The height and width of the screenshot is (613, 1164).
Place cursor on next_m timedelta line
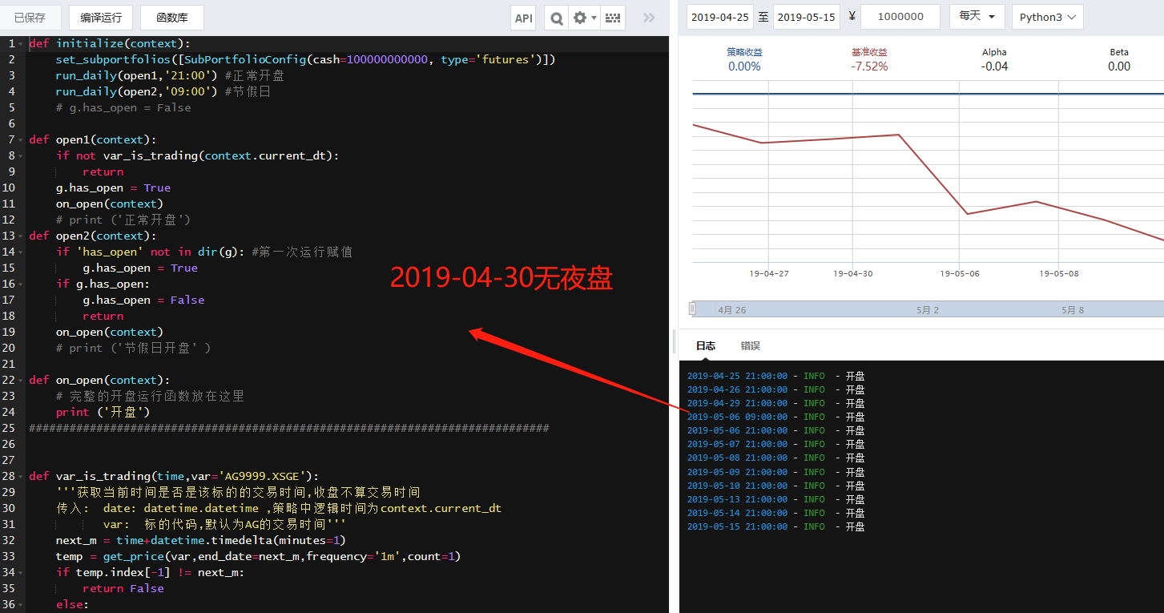tap(200, 540)
